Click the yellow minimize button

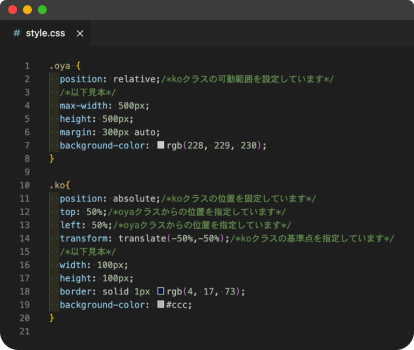tap(27, 10)
